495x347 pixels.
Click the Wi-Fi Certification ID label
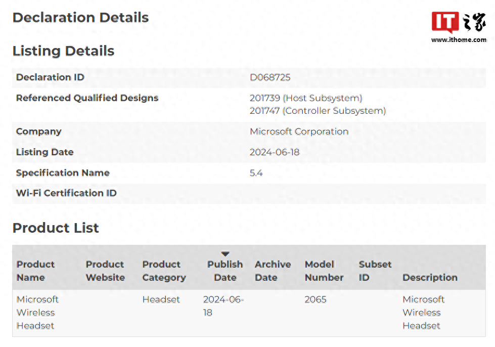(x=66, y=193)
